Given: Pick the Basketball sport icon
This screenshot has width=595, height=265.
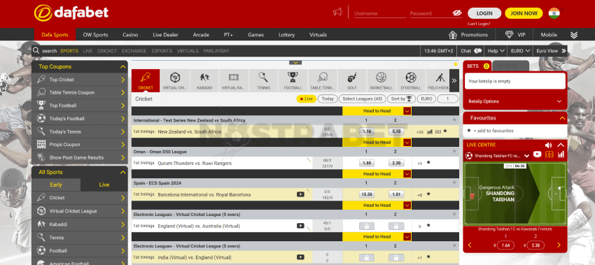Looking at the screenshot, I should 381,80.
